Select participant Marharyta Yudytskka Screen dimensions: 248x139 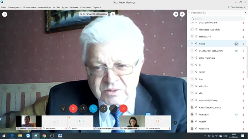click(217, 29)
